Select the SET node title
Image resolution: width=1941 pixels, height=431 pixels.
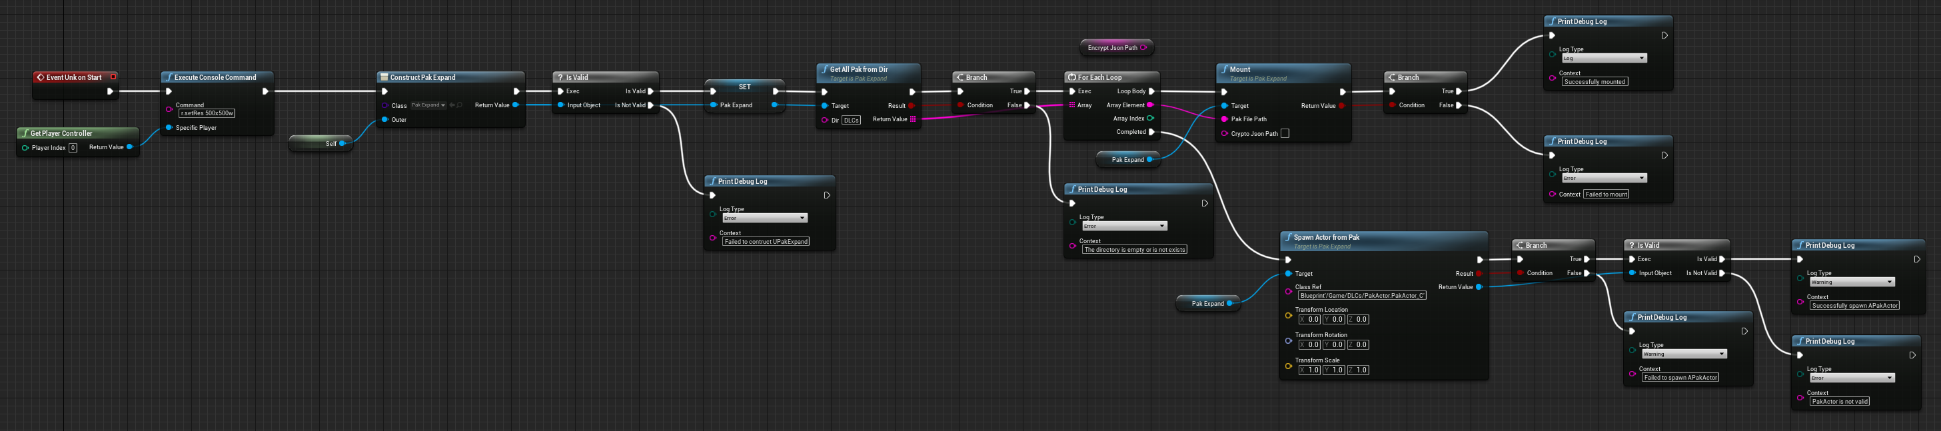point(744,87)
